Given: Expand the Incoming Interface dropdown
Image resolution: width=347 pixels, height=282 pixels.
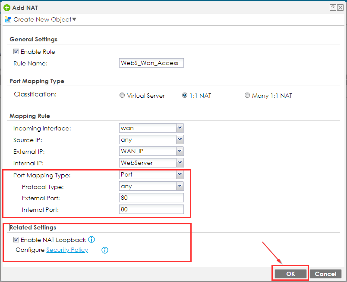Looking at the screenshot, I should tap(180, 128).
